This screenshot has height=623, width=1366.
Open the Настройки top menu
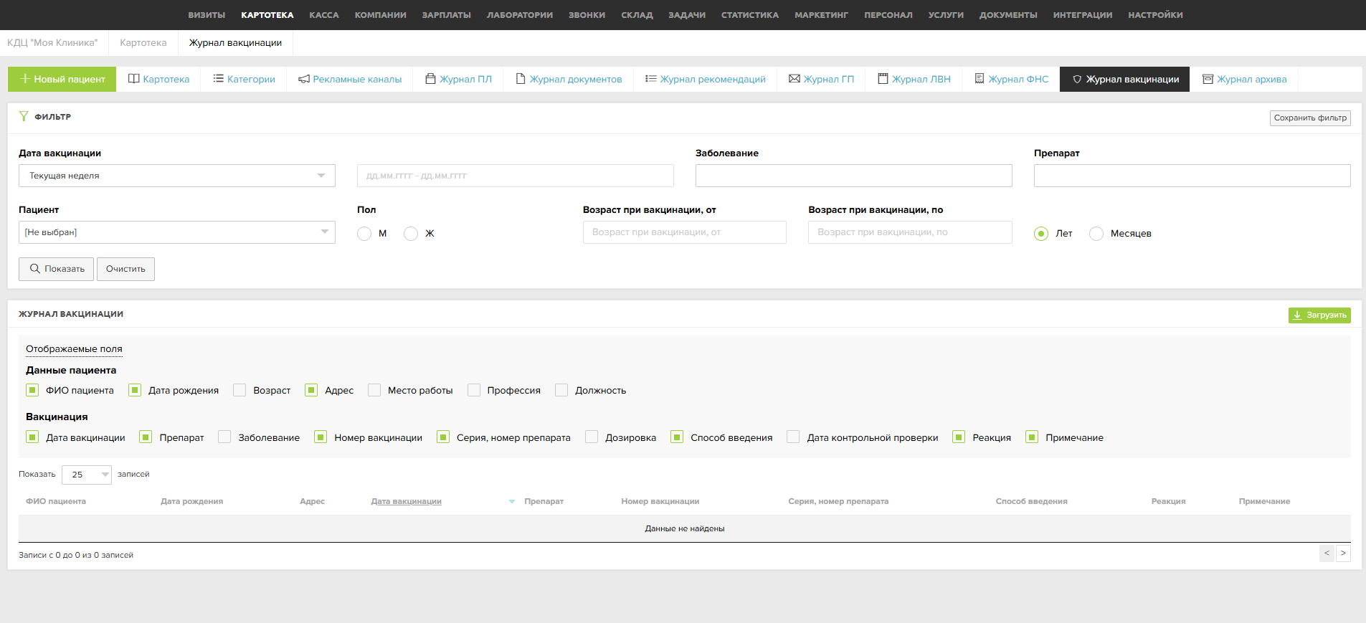1155,15
